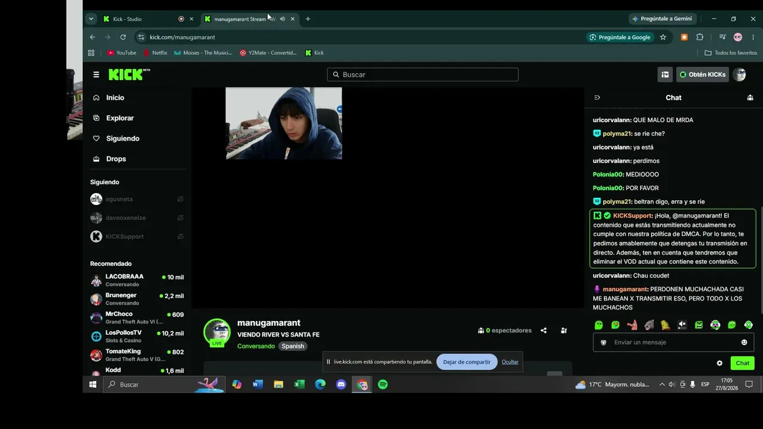Insert the angry green square emote
The height and width of the screenshot is (429, 763).
coord(699,325)
